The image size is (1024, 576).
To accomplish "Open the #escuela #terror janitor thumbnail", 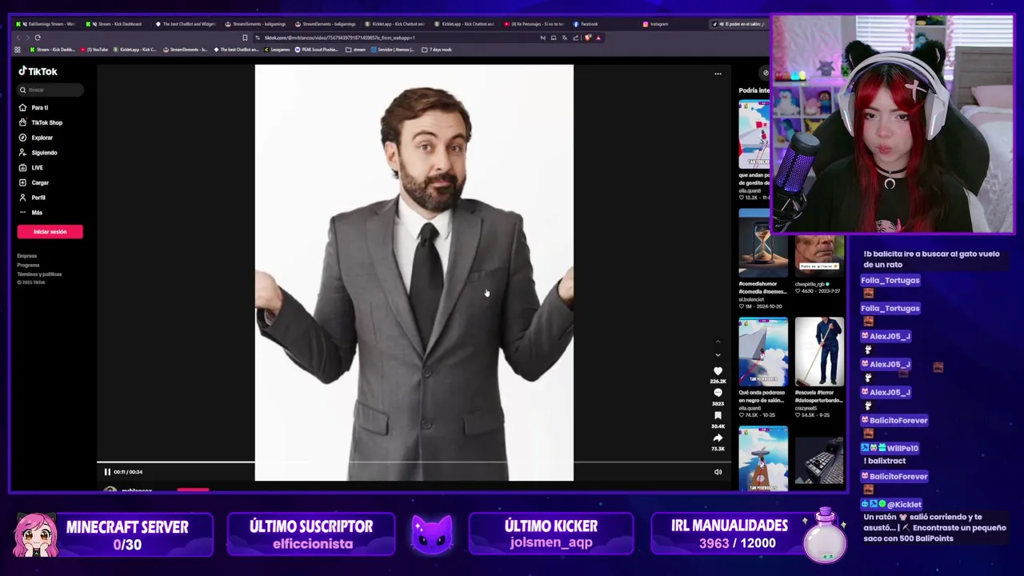I will pos(818,352).
